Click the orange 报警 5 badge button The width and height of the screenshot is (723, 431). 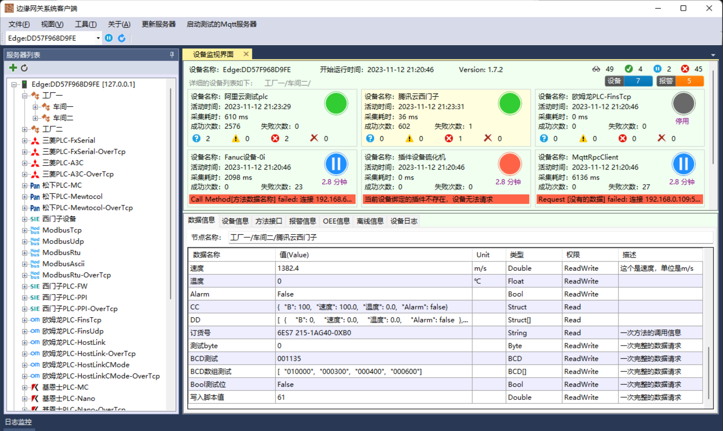click(689, 81)
